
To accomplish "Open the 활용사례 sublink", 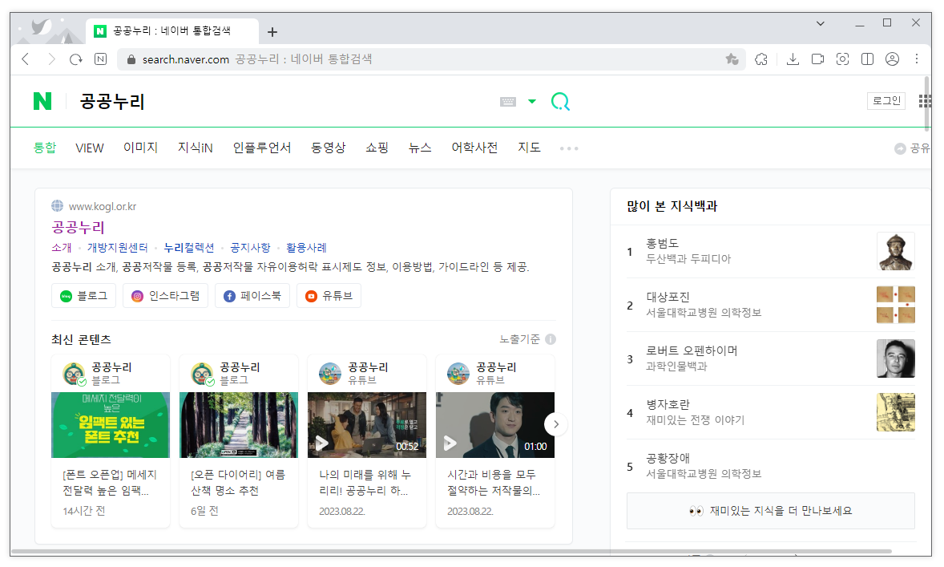I will point(306,247).
